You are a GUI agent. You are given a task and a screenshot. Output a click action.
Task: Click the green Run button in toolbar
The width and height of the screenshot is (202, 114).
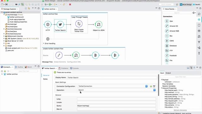[x=50, y=4]
